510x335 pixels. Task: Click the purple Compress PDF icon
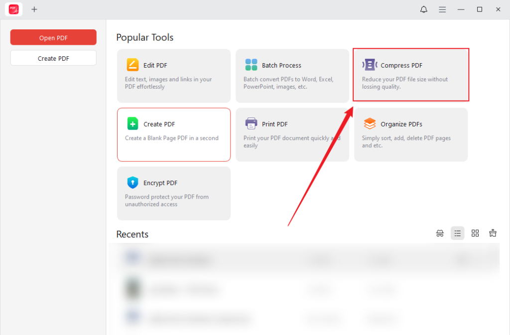point(370,64)
